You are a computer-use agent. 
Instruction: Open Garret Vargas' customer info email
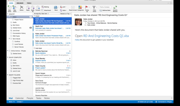pos(52,75)
